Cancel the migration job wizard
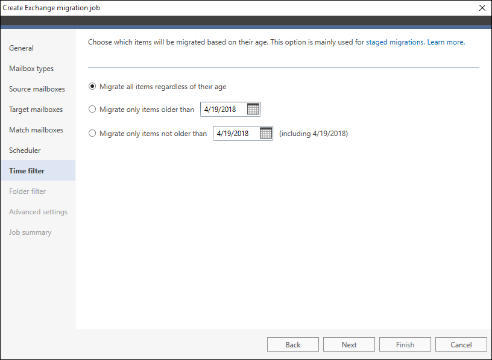Viewport: 492px width, 360px height. tap(461, 344)
